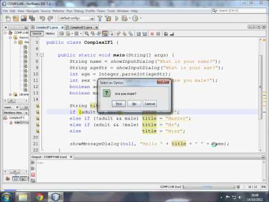The image size is (269, 202).
Task: Click the Shift Line Left editor icon
Action: tap(138, 34)
